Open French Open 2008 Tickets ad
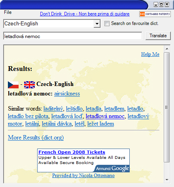This screenshot has height=187, width=174. tap(72, 152)
